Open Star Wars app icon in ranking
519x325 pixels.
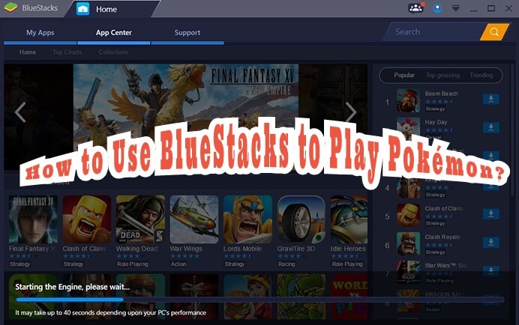tap(408, 272)
